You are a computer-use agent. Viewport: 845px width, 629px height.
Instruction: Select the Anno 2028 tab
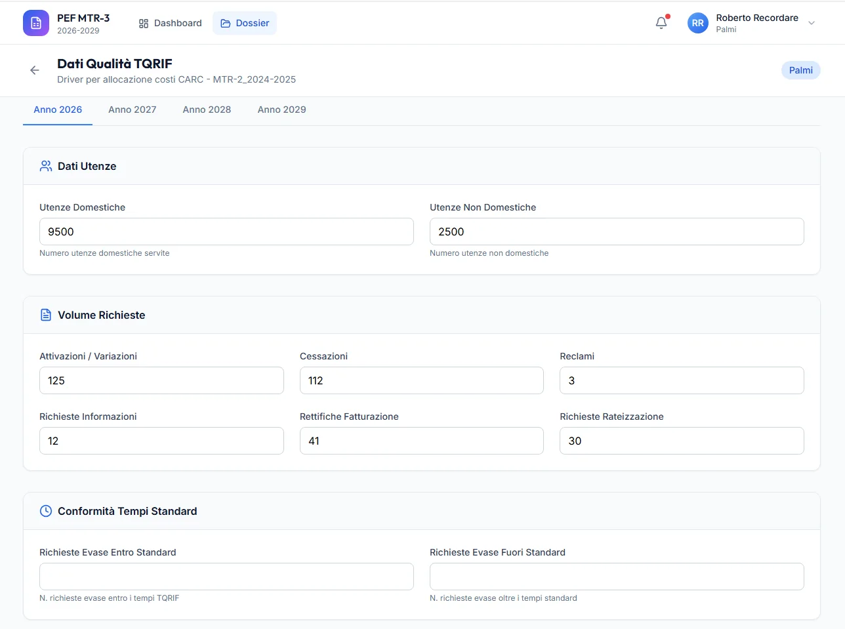click(207, 110)
